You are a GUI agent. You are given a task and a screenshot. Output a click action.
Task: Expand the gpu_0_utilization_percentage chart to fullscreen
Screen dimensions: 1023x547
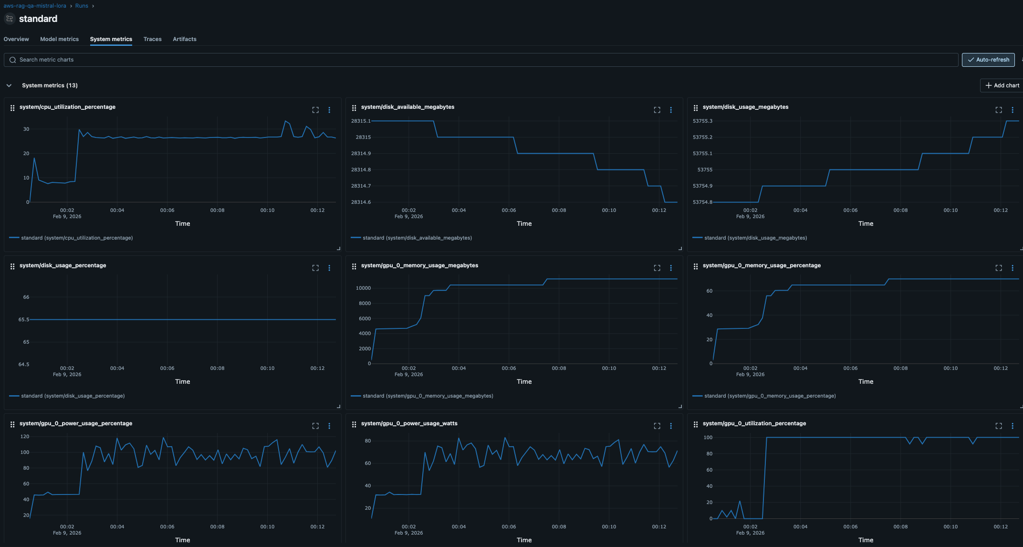[x=998, y=426]
